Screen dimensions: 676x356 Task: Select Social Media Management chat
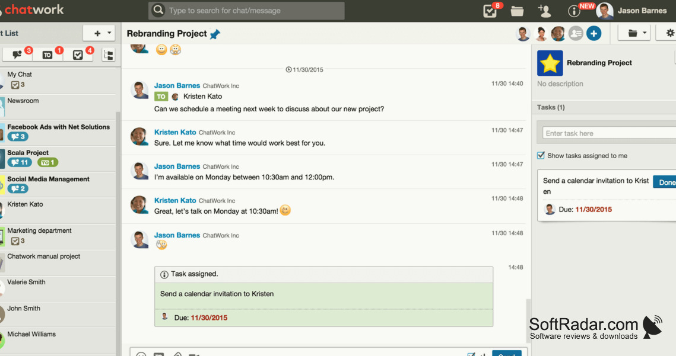coord(58,184)
